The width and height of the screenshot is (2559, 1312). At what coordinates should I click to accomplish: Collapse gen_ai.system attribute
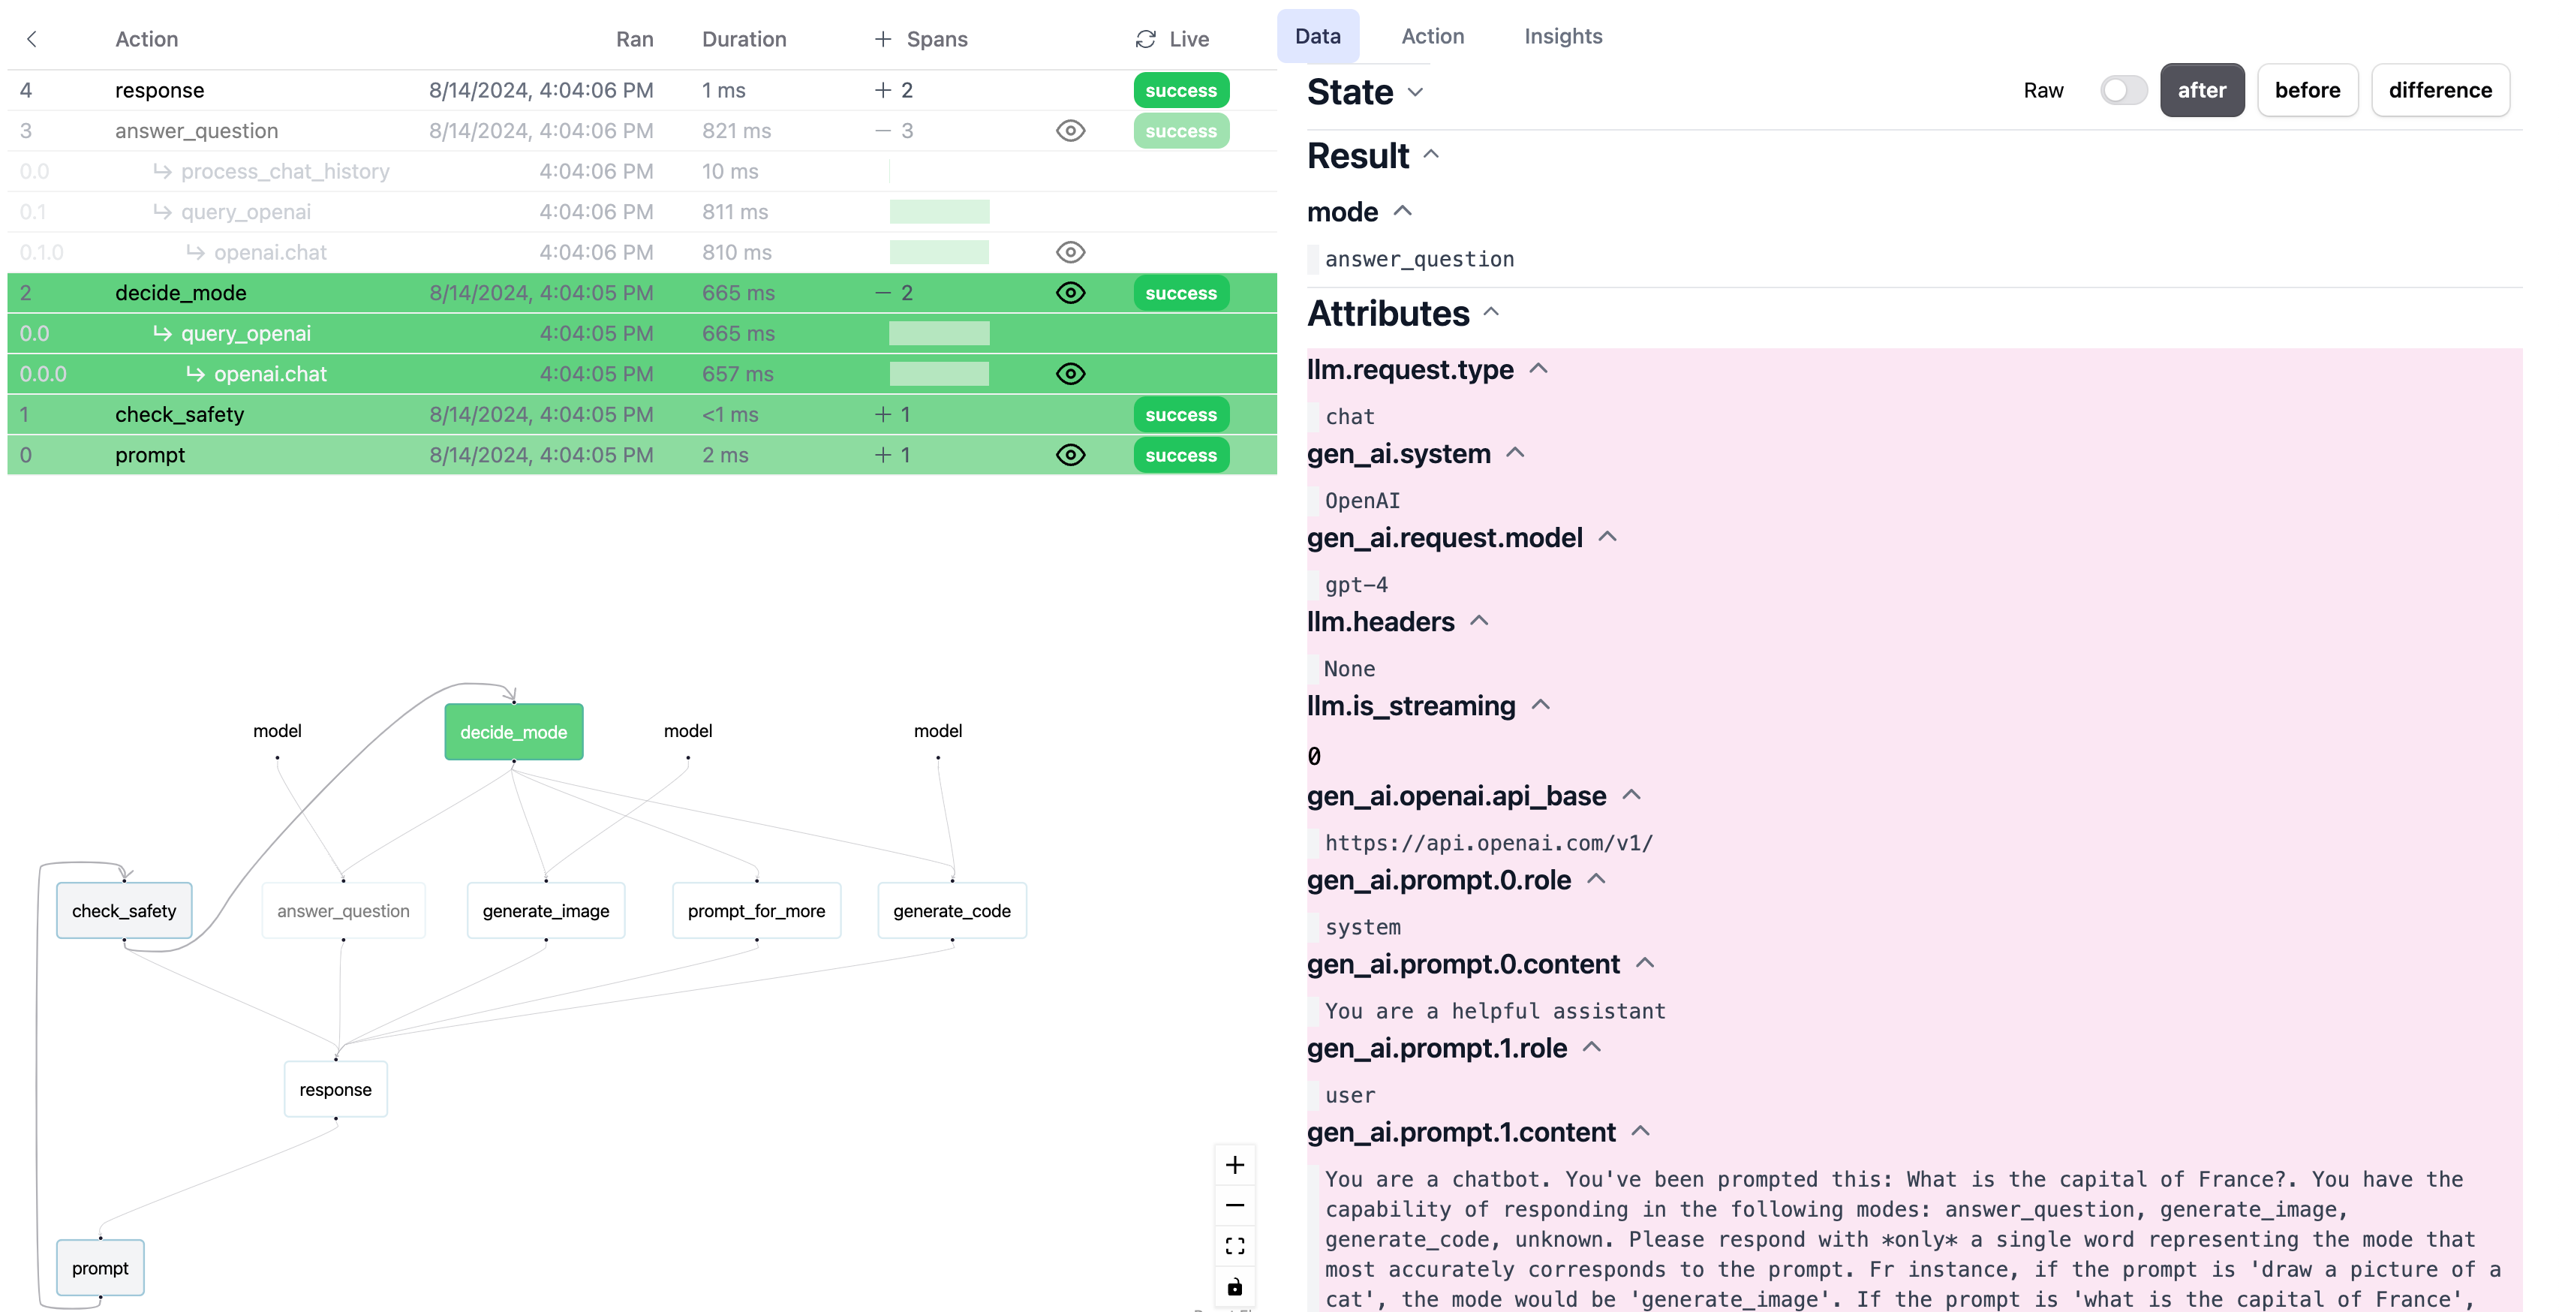(1515, 453)
